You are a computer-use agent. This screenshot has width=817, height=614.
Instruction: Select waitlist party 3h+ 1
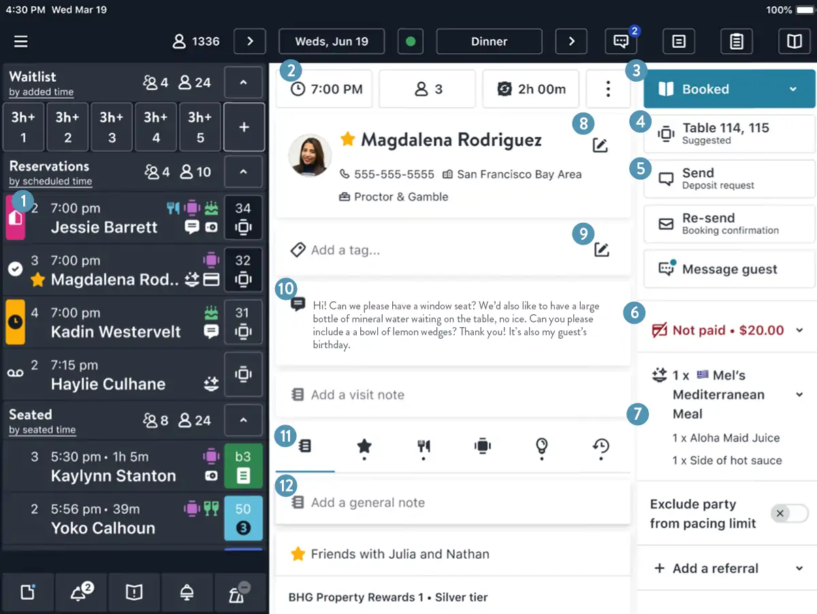(x=23, y=127)
